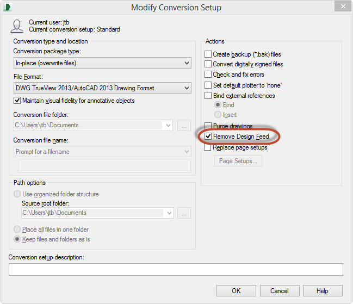Image resolution: width=353 pixels, height=304 pixels.
Task: Close the Modify Conversion Setup dialog
Action: [343, 7]
